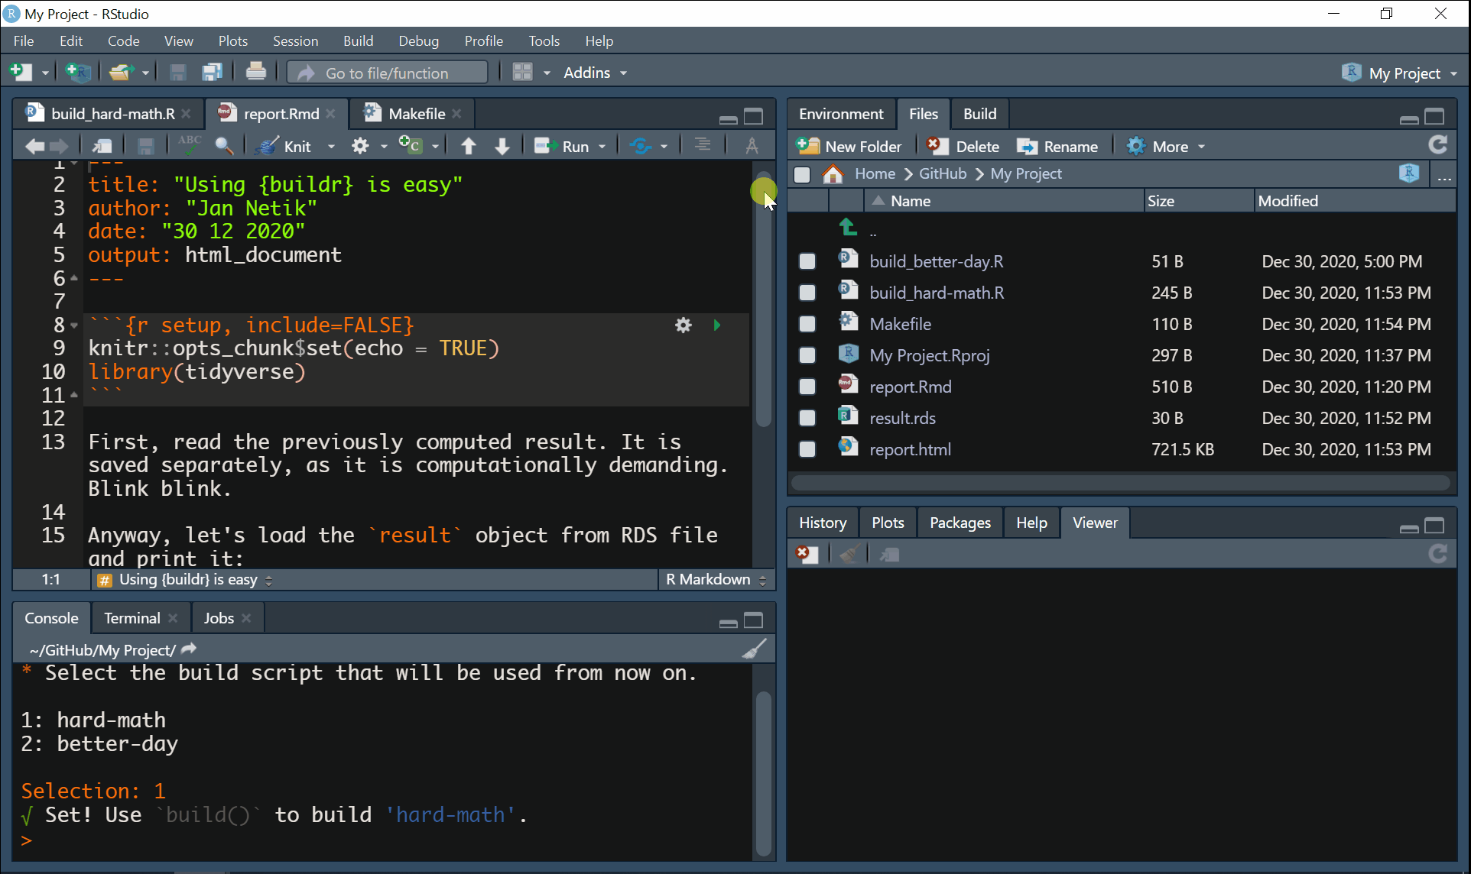Click the Files pane horizontal scrollbar
1471x874 pixels.
pos(1121,483)
